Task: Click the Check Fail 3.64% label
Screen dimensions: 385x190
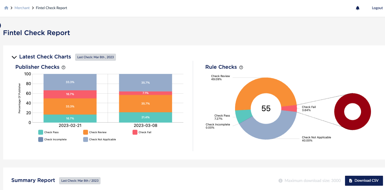Action: tap(309, 109)
